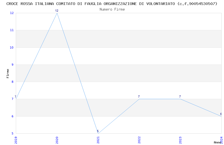
Task: Click the data label 7 above 2023 point
Action: (x=180, y=96)
